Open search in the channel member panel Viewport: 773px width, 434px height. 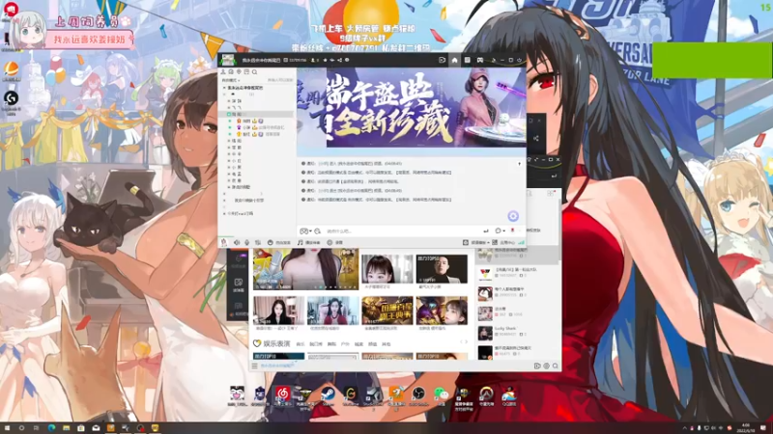click(x=255, y=71)
